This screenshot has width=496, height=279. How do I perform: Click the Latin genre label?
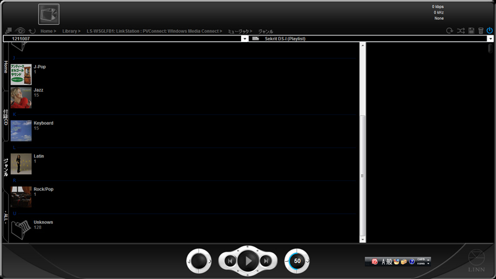click(38, 156)
